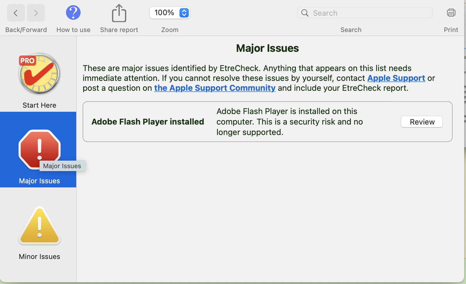Click the How to use toolbar label

pyautogui.click(x=73, y=30)
